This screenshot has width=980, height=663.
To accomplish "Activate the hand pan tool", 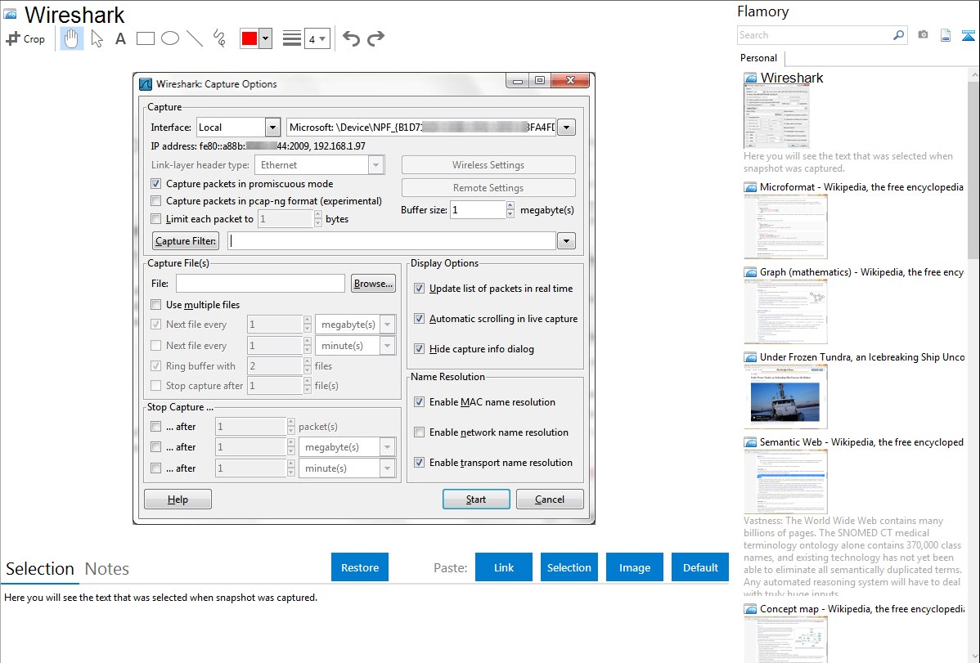I will (72, 38).
